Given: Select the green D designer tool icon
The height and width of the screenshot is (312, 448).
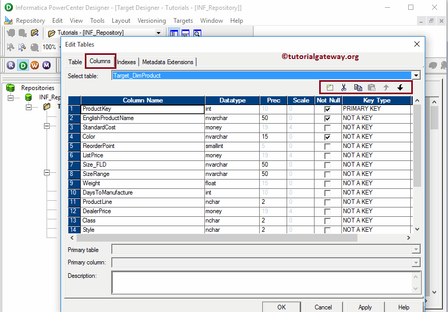Looking at the screenshot, I should coord(23,65).
